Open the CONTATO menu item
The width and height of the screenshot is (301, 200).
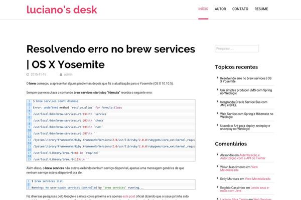(240, 9)
